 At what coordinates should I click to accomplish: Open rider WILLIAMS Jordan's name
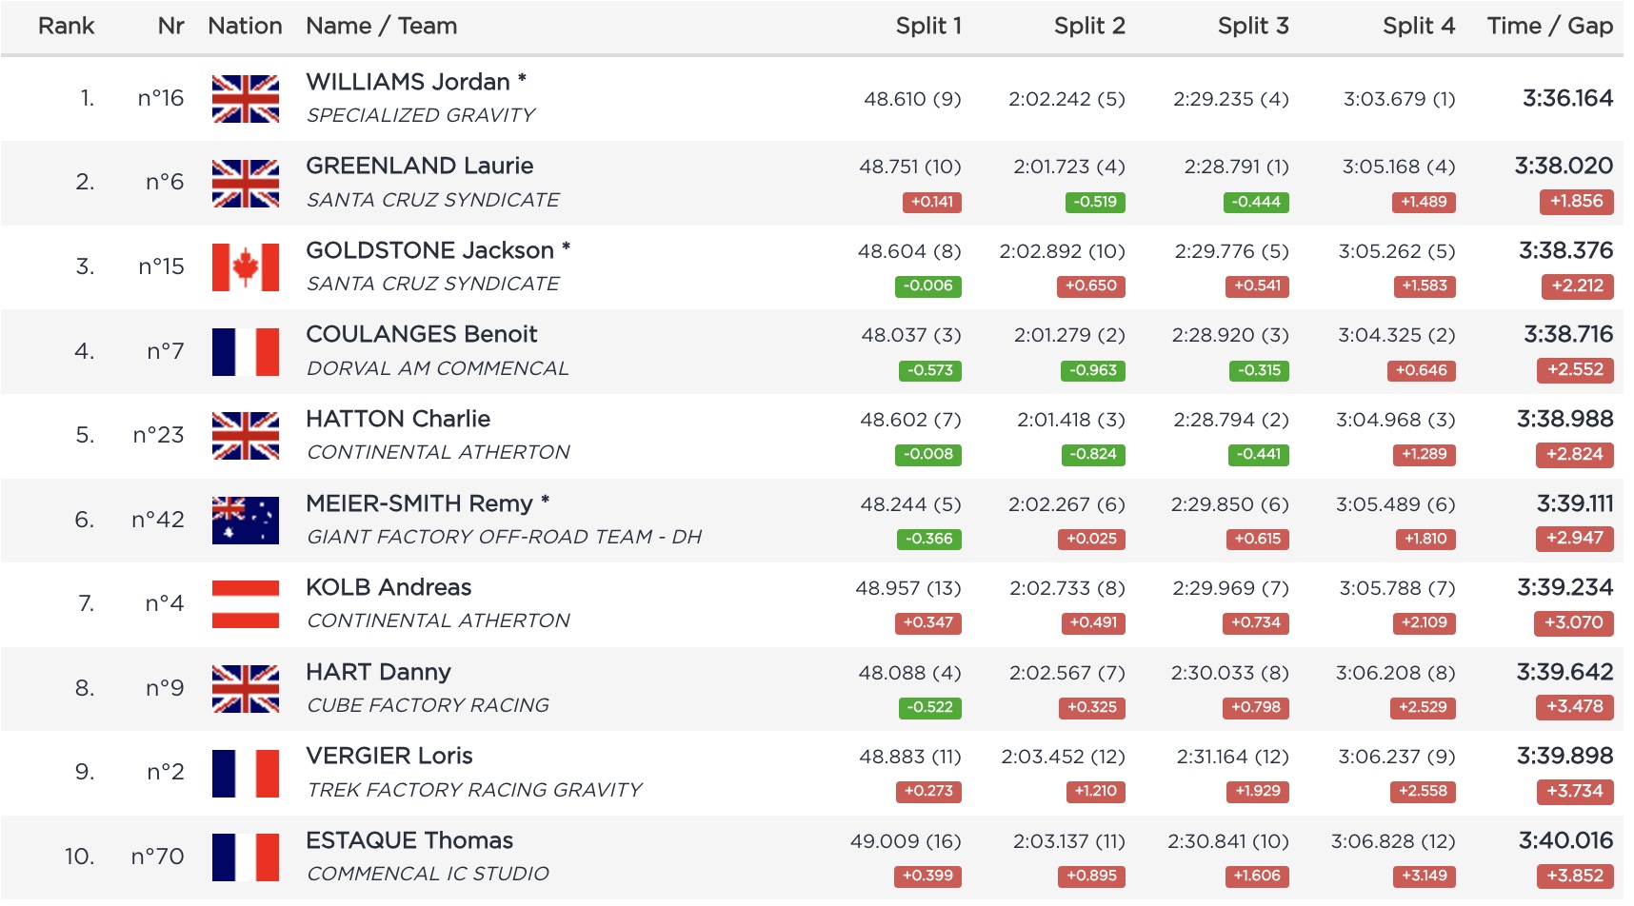pyautogui.click(x=408, y=82)
